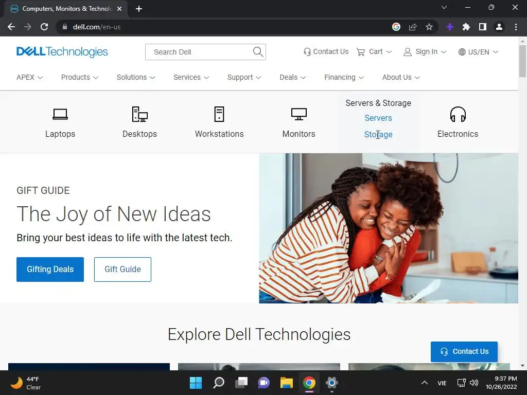The width and height of the screenshot is (527, 395).
Task: Open File Explorer from the taskbar
Action: (287, 383)
